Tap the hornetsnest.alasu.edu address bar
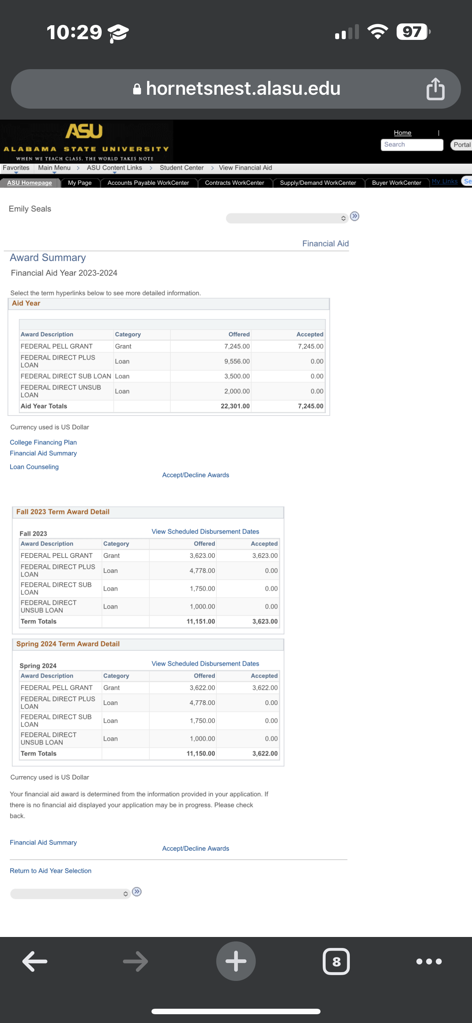472x1023 pixels. tap(236, 89)
